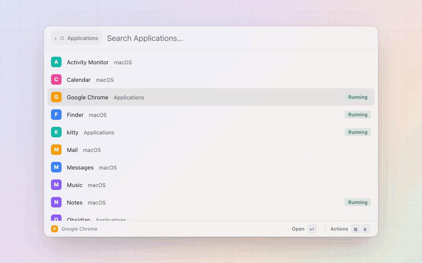Click the Running badge on the Finder row
Image resolution: width=422 pixels, height=263 pixels.
pyautogui.click(x=358, y=115)
